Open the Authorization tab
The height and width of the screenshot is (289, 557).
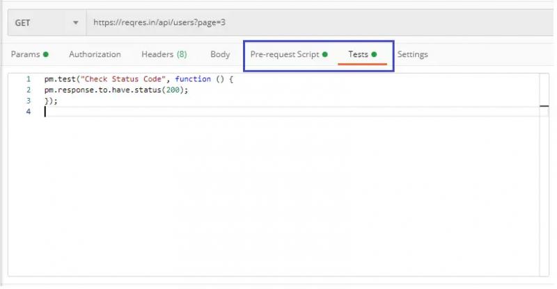(95, 54)
